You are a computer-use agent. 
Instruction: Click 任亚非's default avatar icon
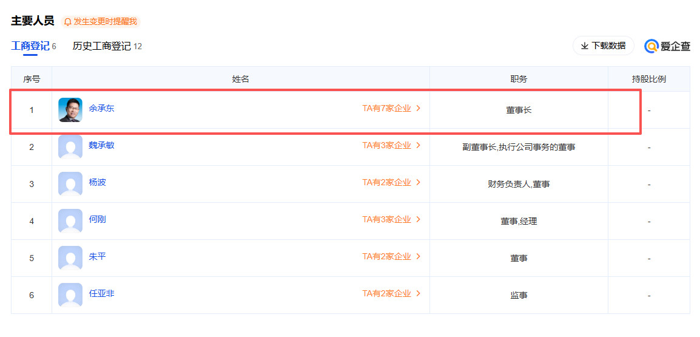point(70,295)
